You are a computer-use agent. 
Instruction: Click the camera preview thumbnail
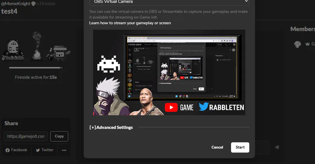(169, 72)
